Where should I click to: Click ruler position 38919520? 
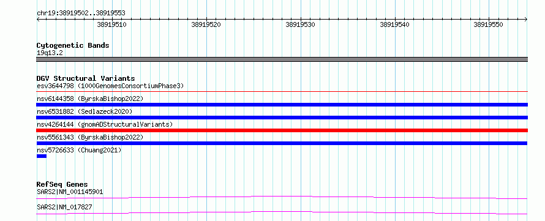[x=206, y=24]
